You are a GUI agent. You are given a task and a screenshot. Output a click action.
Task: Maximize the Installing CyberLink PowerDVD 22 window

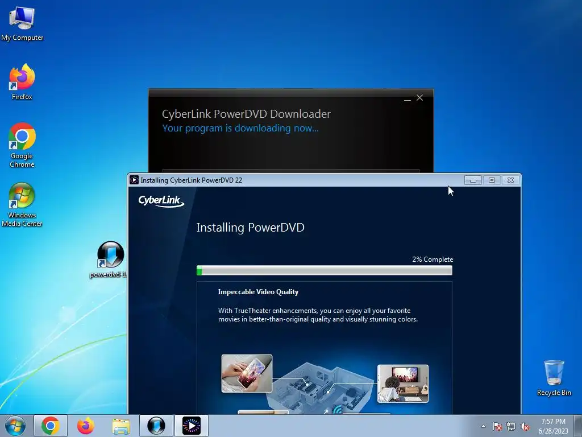[492, 180]
